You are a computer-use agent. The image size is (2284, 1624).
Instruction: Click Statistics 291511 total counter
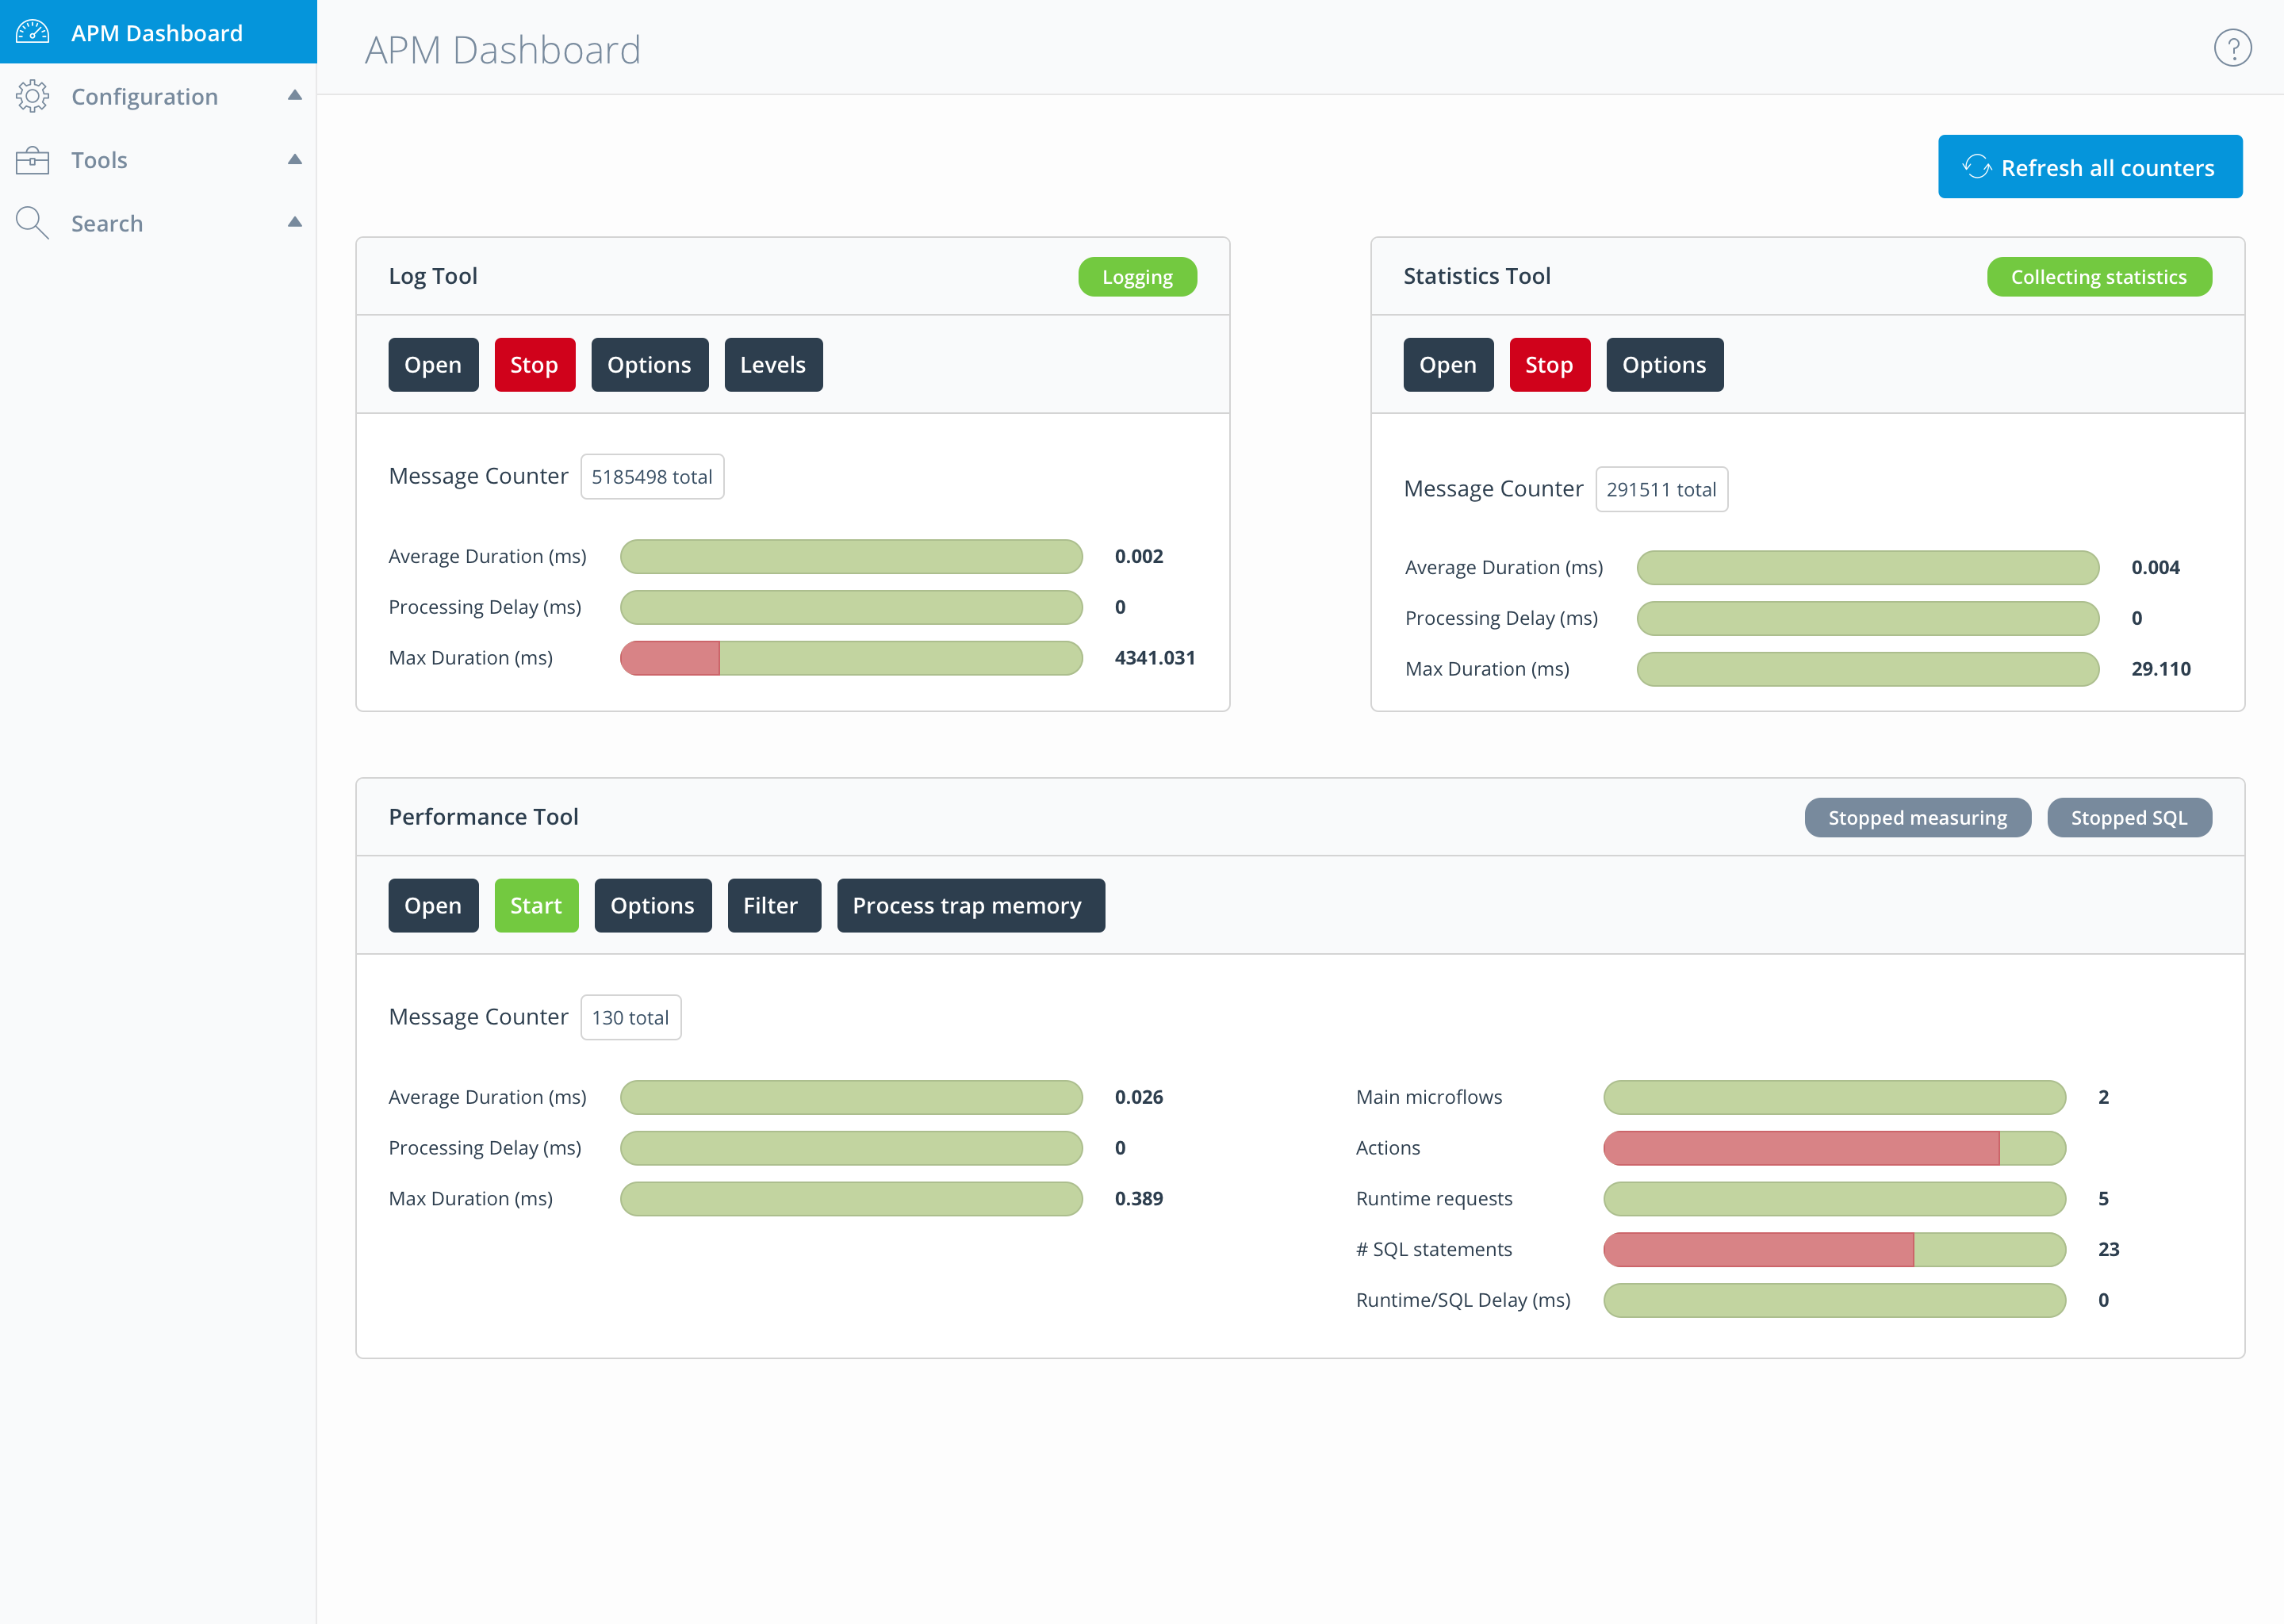(1661, 490)
